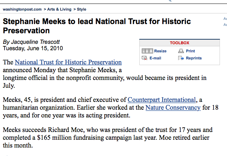Click the Jacqueline Trescott byline

31,42
